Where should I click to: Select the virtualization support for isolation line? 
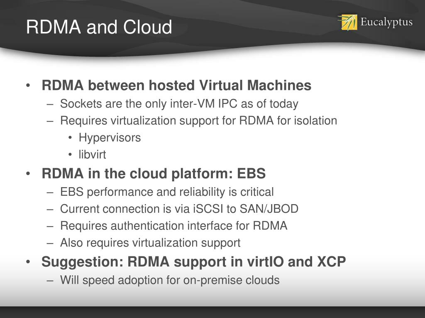coord(199,120)
